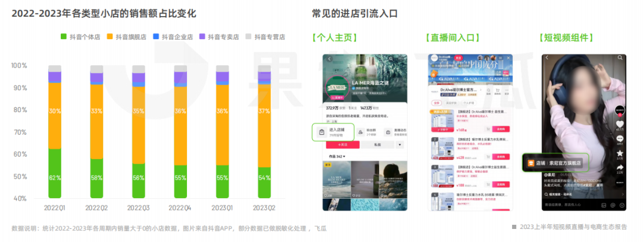Screen dimensions: 643x242
Task: Share the video with the arrow icon
Action: point(620,167)
